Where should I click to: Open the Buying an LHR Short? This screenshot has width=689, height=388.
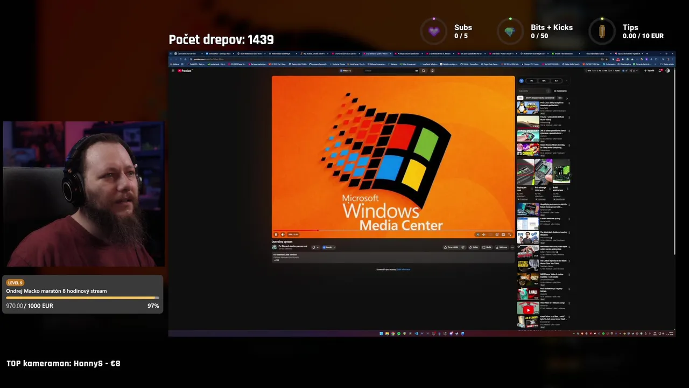526,172
